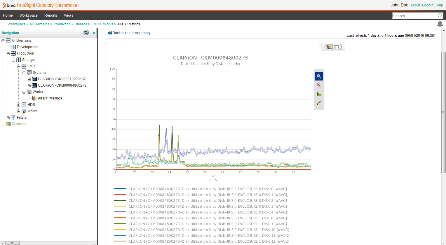This screenshot has height=245, width=446.
Task: Click the Calendar icon in tree
Action: 8,124
